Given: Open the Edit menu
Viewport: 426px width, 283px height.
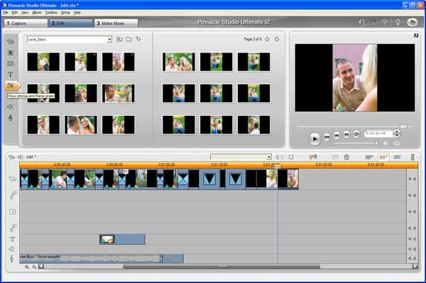Looking at the screenshot, I should 15,13.
